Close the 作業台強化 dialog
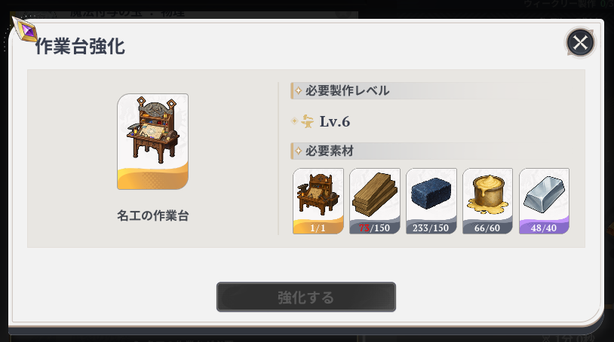614x342 pixels. coord(580,42)
